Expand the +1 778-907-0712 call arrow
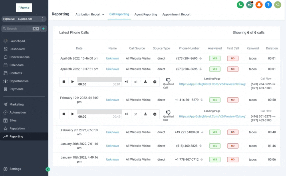Image resolution: width=286 pixels, height=176 pixels. 202,160
